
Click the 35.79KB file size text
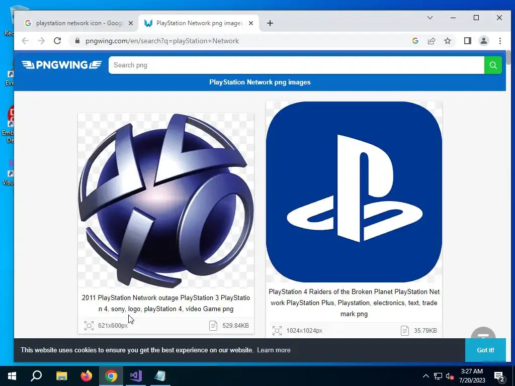tap(425, 331)
